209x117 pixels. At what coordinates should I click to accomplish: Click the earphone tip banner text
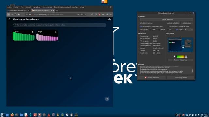tap(41, 25)
